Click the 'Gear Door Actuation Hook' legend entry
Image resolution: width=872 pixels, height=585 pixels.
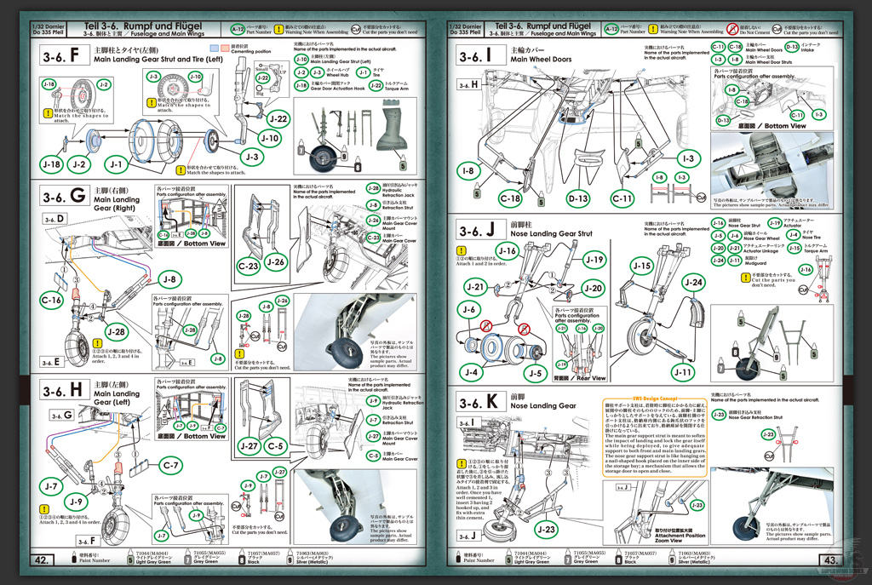click(337, 88)
